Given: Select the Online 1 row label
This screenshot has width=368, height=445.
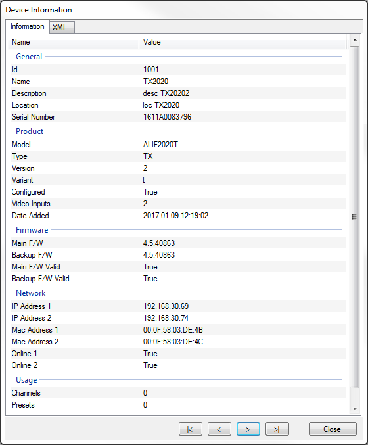Looking at the screenshot, I should 24,354.
